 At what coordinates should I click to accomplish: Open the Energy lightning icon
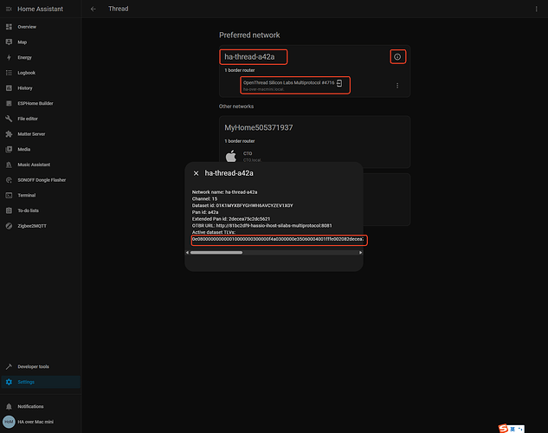pos(9,57)
